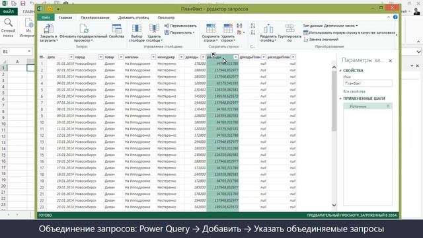The height and width of the screenshot is (238, 423).
Task: Open filter dropdown for магазин column
Action: [153, 57]
